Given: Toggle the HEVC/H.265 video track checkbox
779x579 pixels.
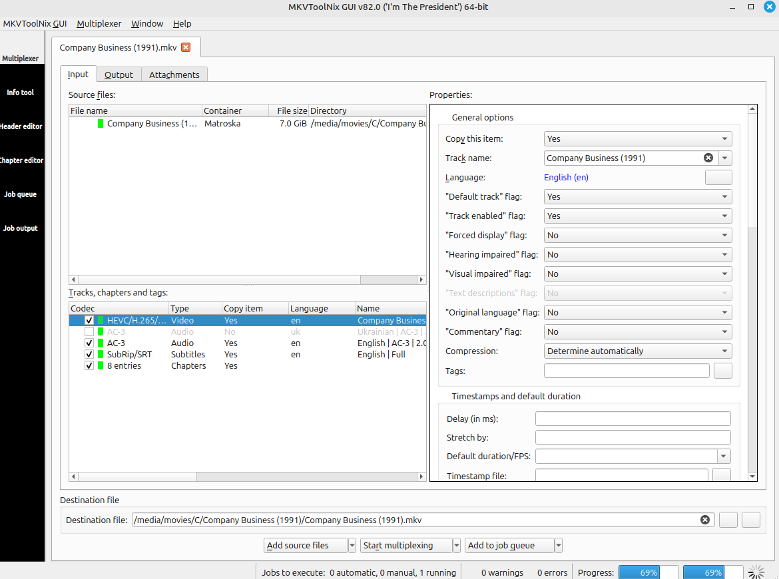Looking at the screenshot, I should 89,320.
